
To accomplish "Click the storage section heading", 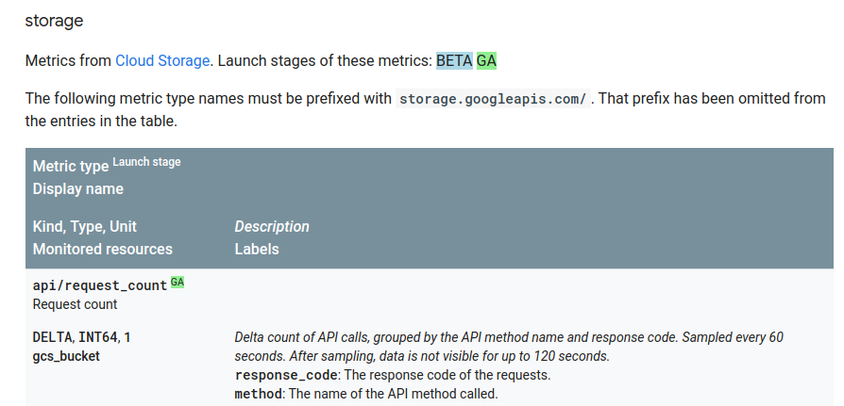I will (52, 19).
